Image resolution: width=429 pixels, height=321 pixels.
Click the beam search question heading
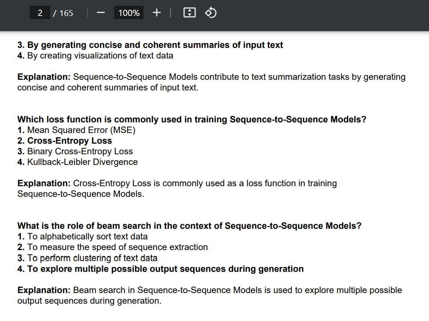point(190,226)
